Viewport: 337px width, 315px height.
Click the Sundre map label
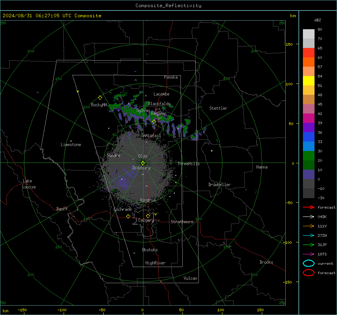(113, 155)
